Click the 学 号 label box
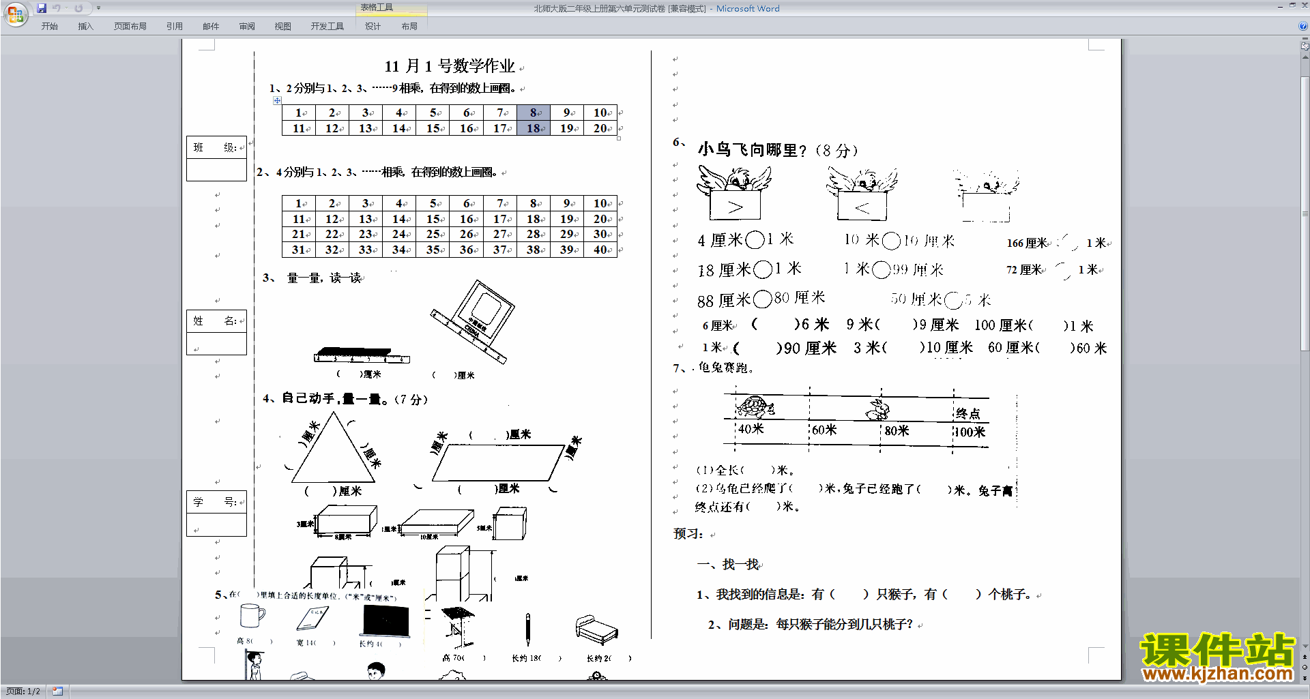Screen dimensions: 1310x699 [216, 502]
